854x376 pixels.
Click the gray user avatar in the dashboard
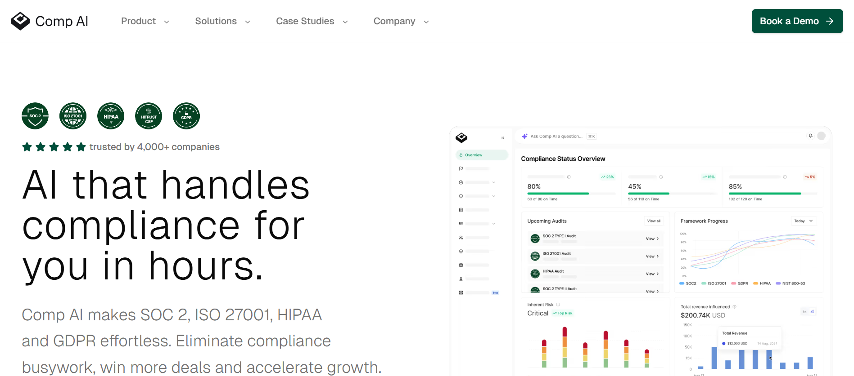(x=822, y=136)
